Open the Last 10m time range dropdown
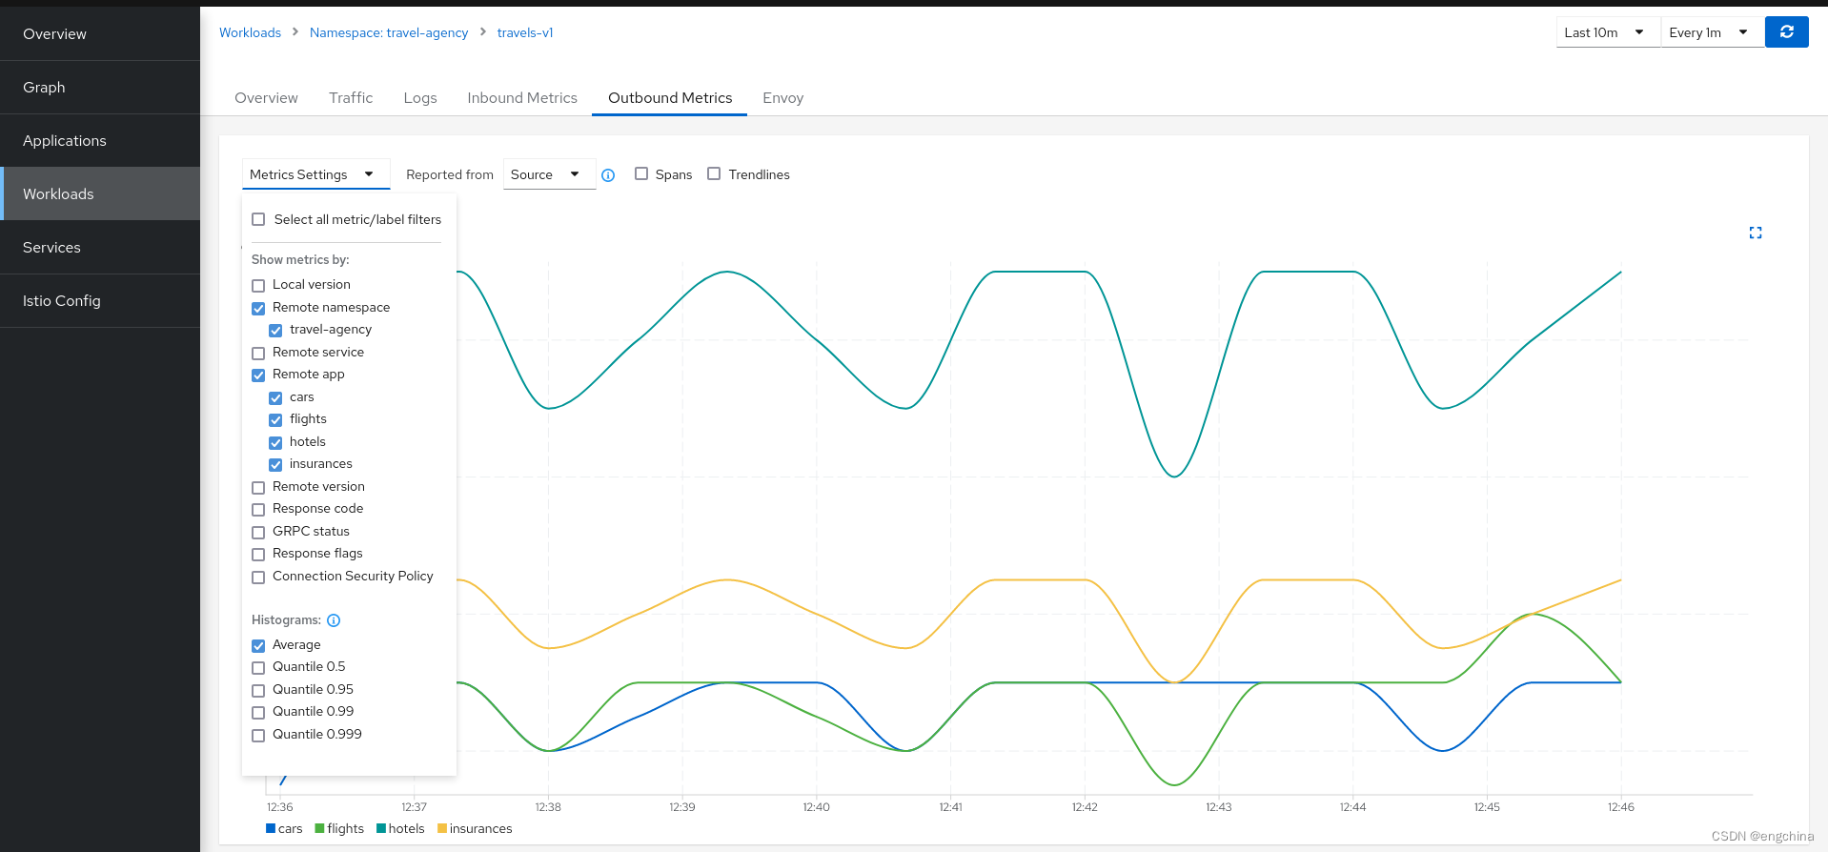This screenshot has width=1828, height=852. pos(1608,32)
